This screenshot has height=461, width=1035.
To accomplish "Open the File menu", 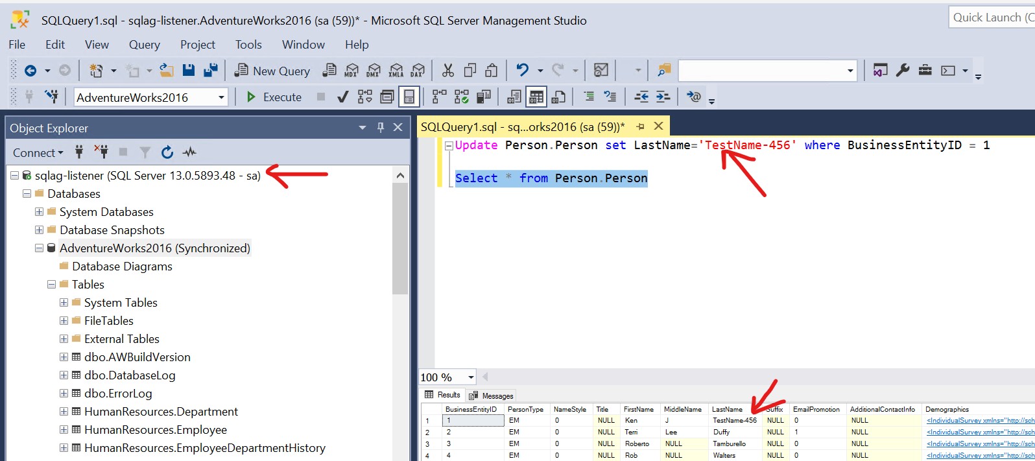I will 17,45.
